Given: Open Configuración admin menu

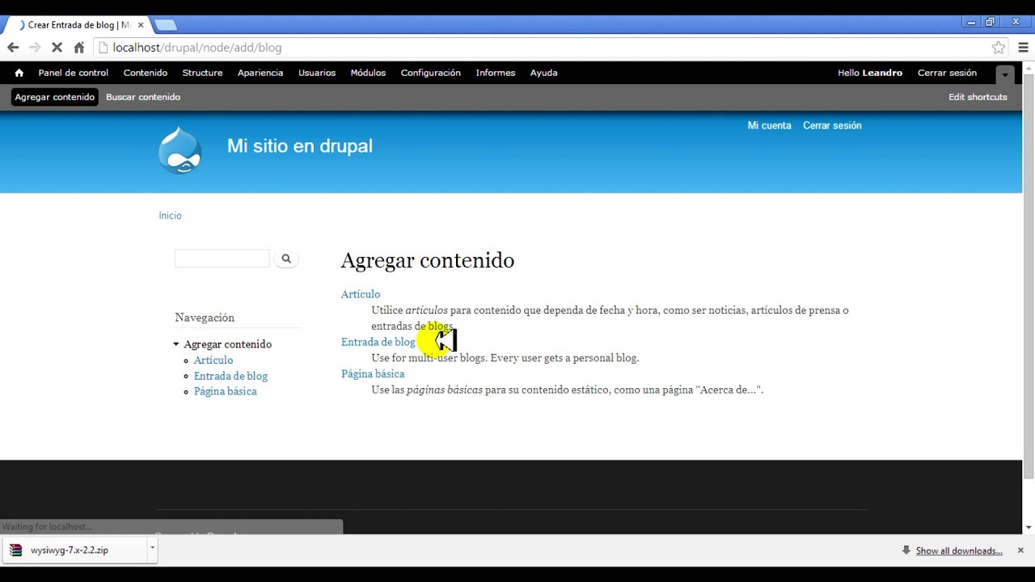Looking at the screenshot, I should (x=430, y=73).
